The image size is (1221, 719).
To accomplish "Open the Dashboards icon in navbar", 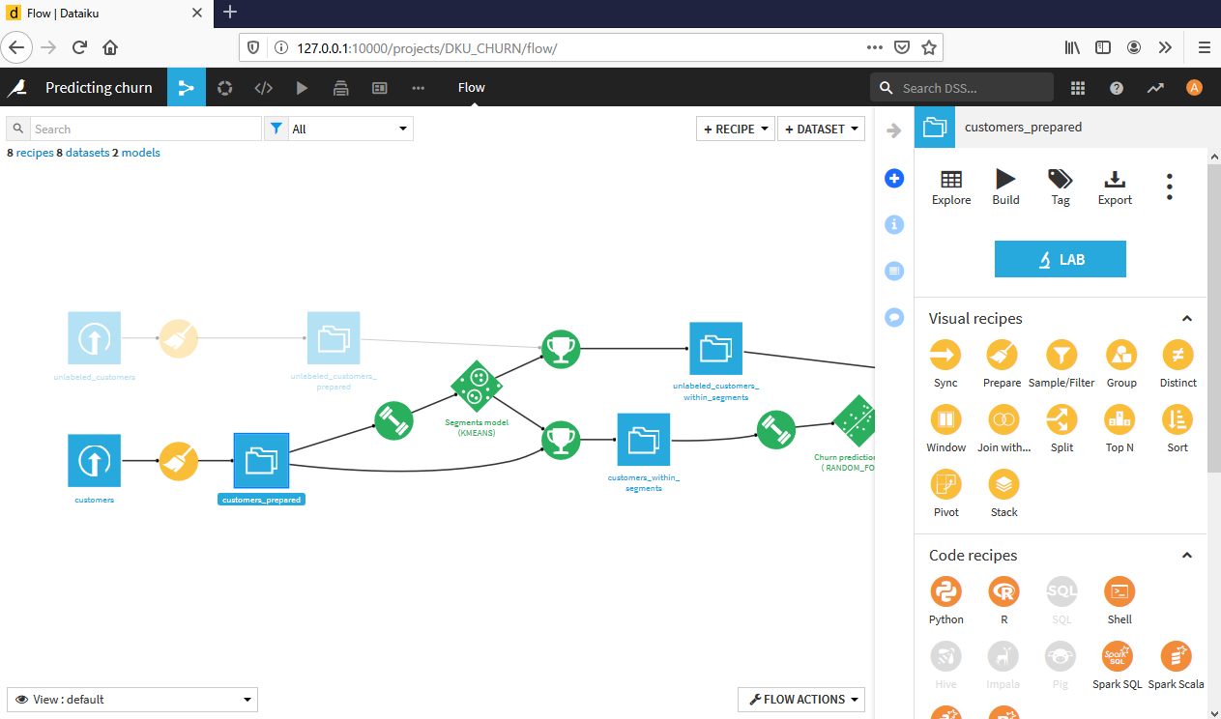I will coord(380,88).
